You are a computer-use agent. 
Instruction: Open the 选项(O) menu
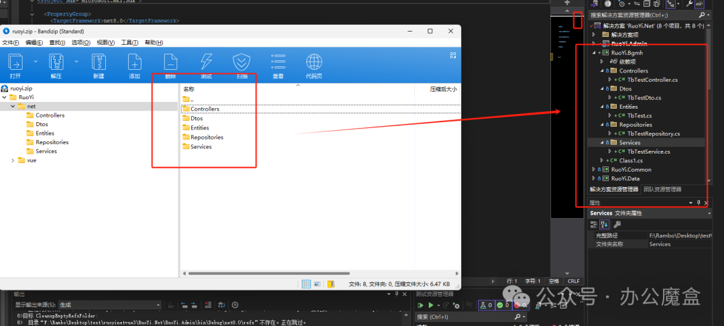[x=81, y=42]
